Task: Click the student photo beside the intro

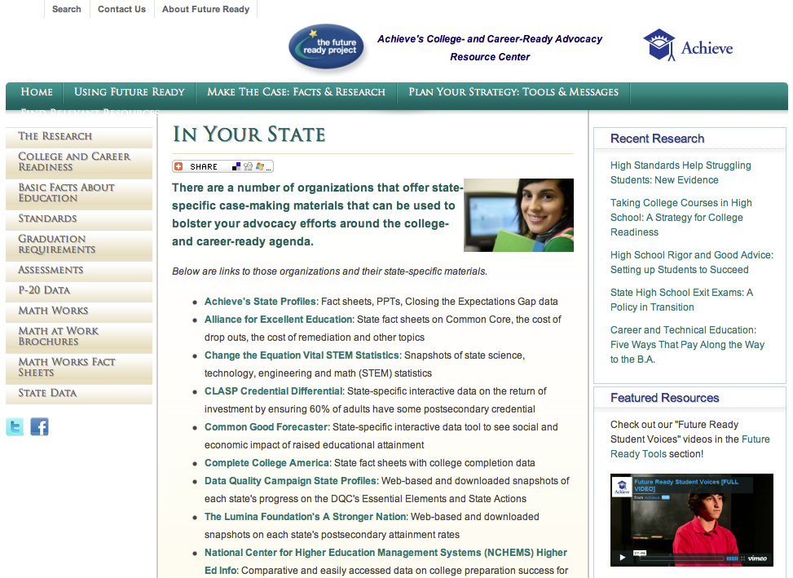Action: [x=518, y=215]
